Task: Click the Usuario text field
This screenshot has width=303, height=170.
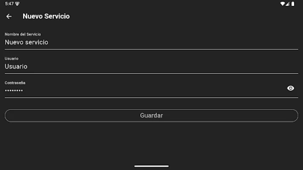Action: [151, 66]
